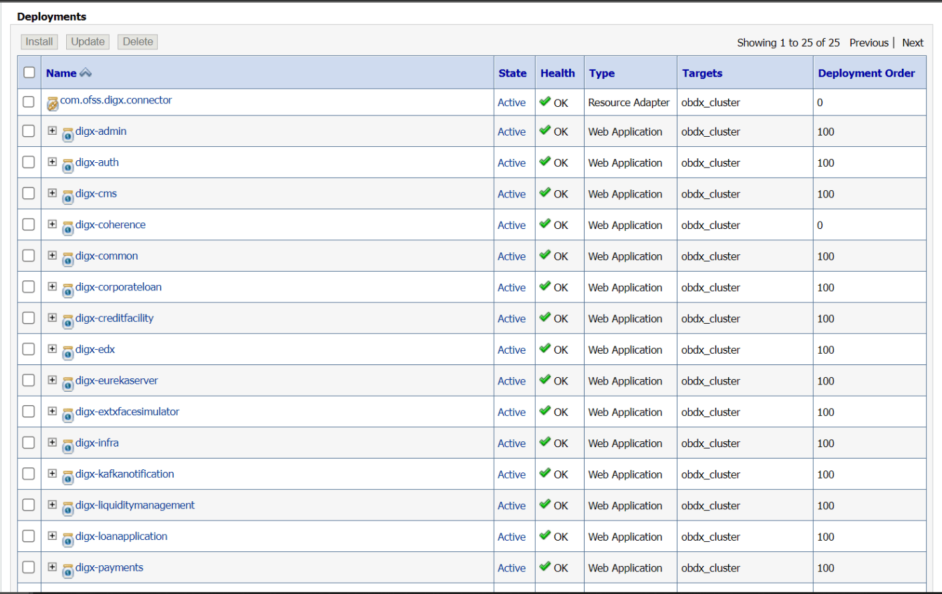
Task: Go to the Next page of deployments
Action: (912, 43)
